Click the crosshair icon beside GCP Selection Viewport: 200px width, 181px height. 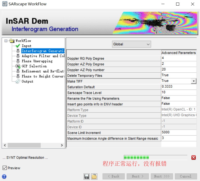pos(18,66)
